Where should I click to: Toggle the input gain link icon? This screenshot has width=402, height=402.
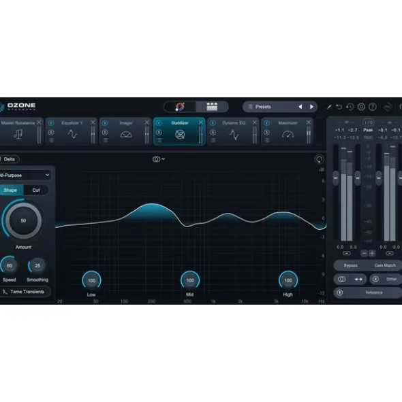346,253
